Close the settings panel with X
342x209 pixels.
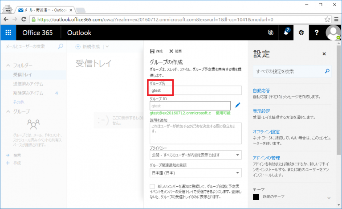tap(324, 54)
